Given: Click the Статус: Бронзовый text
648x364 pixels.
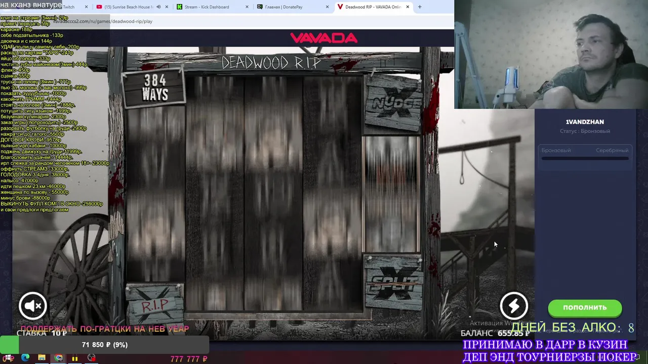Looking at the screenshot, I should [x=585, y=131].
